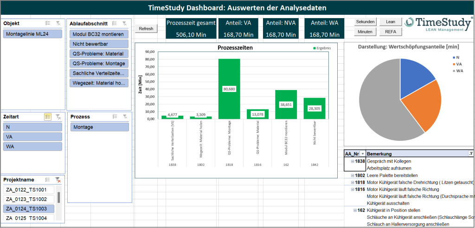The width and height of the screenshot is (475, 228).
Task: Click the pie chart title Darstellung: Wertschöpfungsanteile
Action: pyautogui.click(x=408, y=47)
